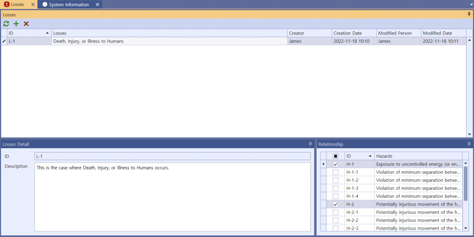Uncheck hazard H-2 checkbox

point(335,204)
